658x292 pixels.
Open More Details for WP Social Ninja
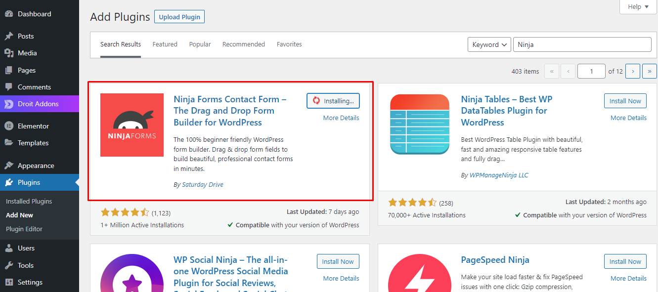[x=341, y=279]
